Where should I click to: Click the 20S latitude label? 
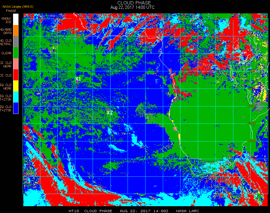[252, 123]
